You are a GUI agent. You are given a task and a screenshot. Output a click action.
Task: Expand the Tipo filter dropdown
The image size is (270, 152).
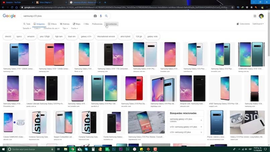[x=65, y=28]
